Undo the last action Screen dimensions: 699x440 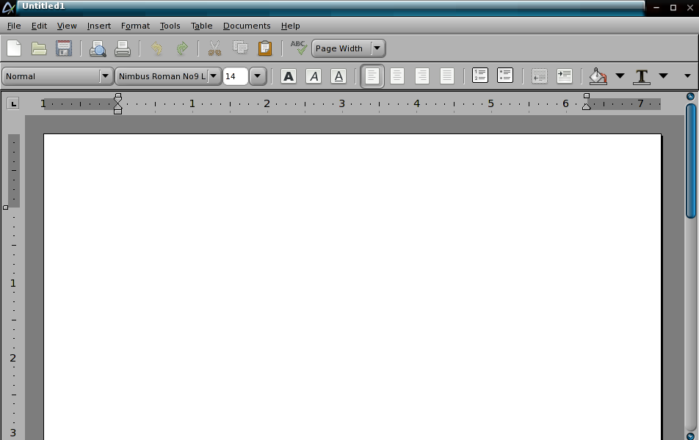coord(156,48)
